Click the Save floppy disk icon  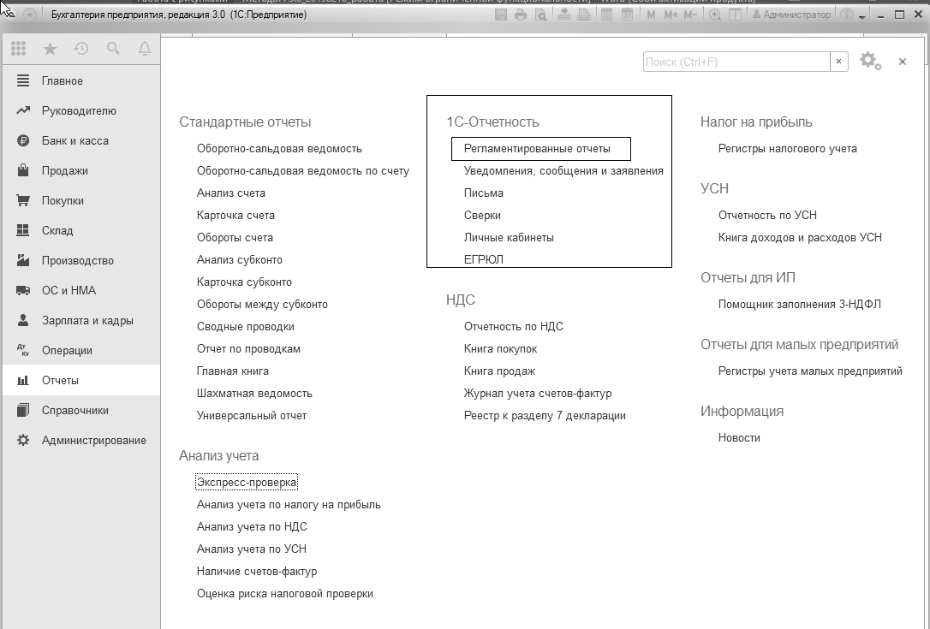pyautogui.click(x=501, y=15)
